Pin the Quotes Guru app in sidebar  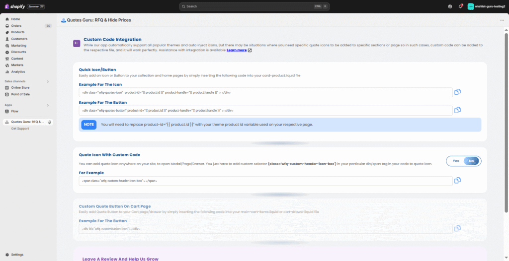49,122
